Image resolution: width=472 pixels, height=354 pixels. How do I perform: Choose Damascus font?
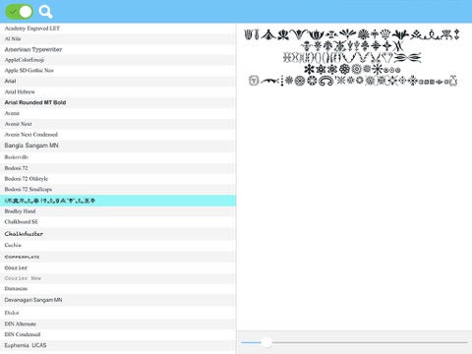coord(118,289)
